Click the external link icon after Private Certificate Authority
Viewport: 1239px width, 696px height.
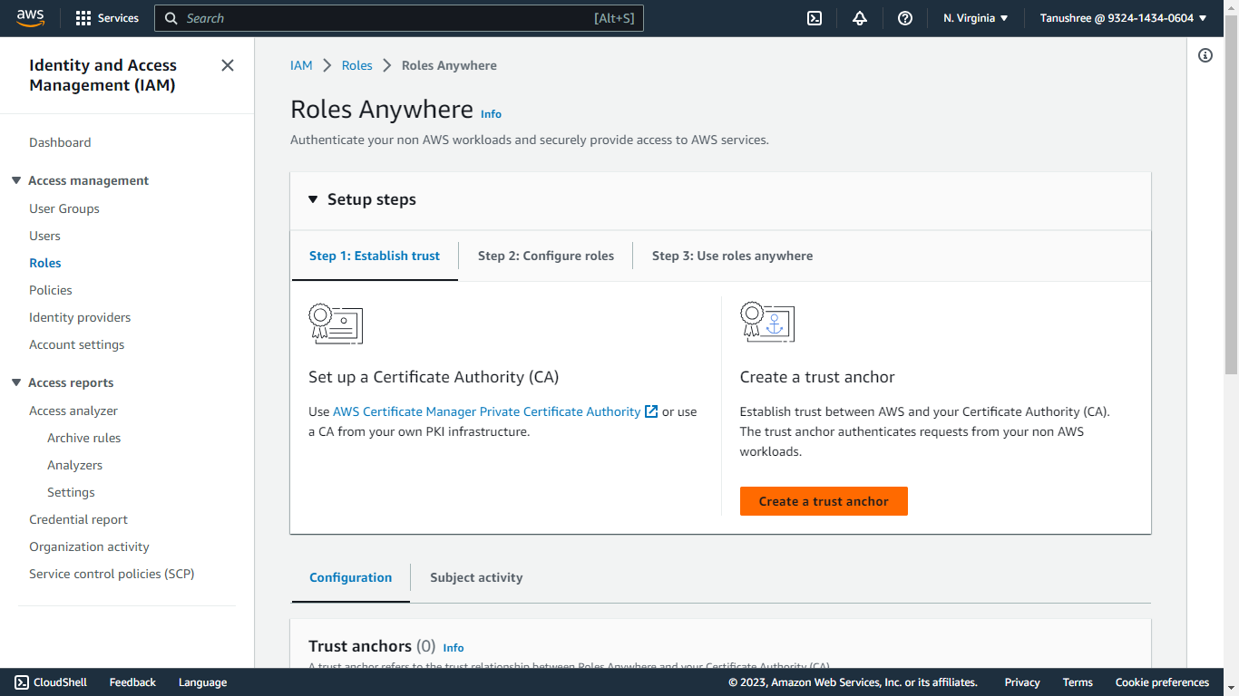tap(651, 411)
